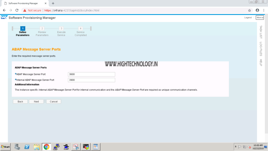Click the Action Center flag icon

coord(240,147)
